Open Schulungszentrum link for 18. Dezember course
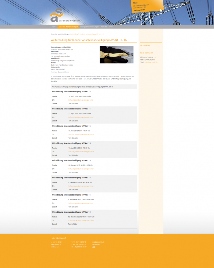Viewport: 214px width, 268px height. click(81, 220)
